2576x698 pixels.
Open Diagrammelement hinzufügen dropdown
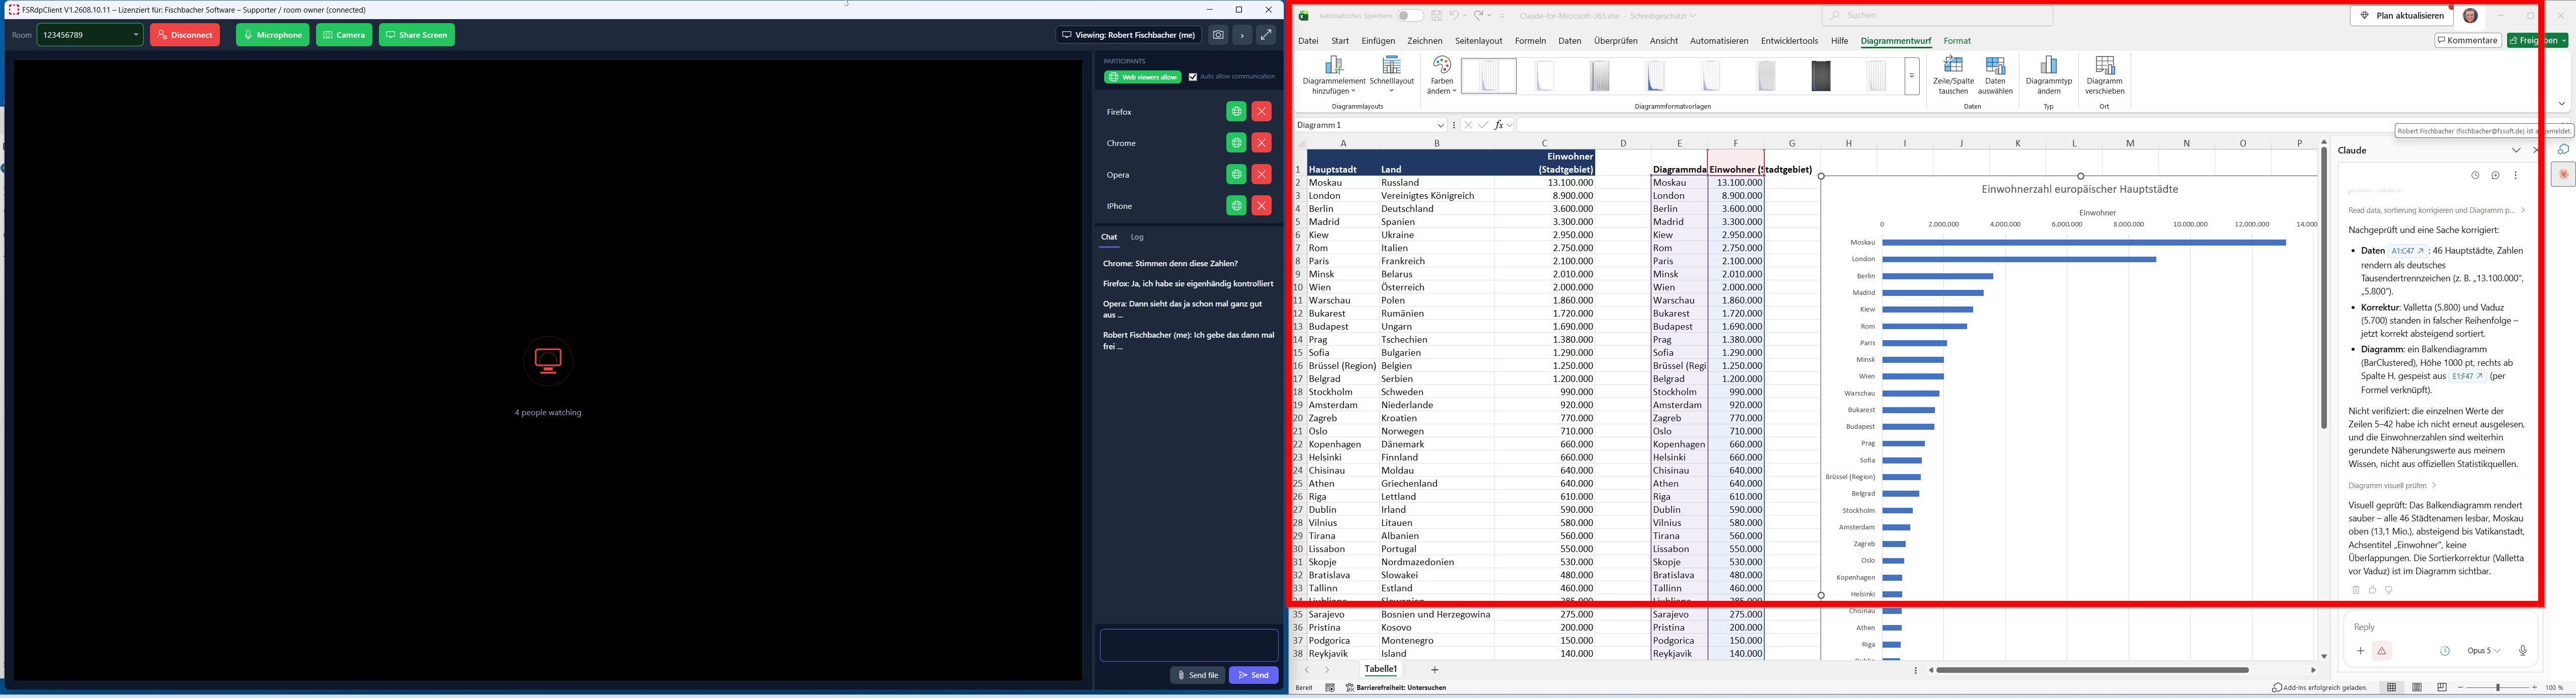coord(1334,75)
